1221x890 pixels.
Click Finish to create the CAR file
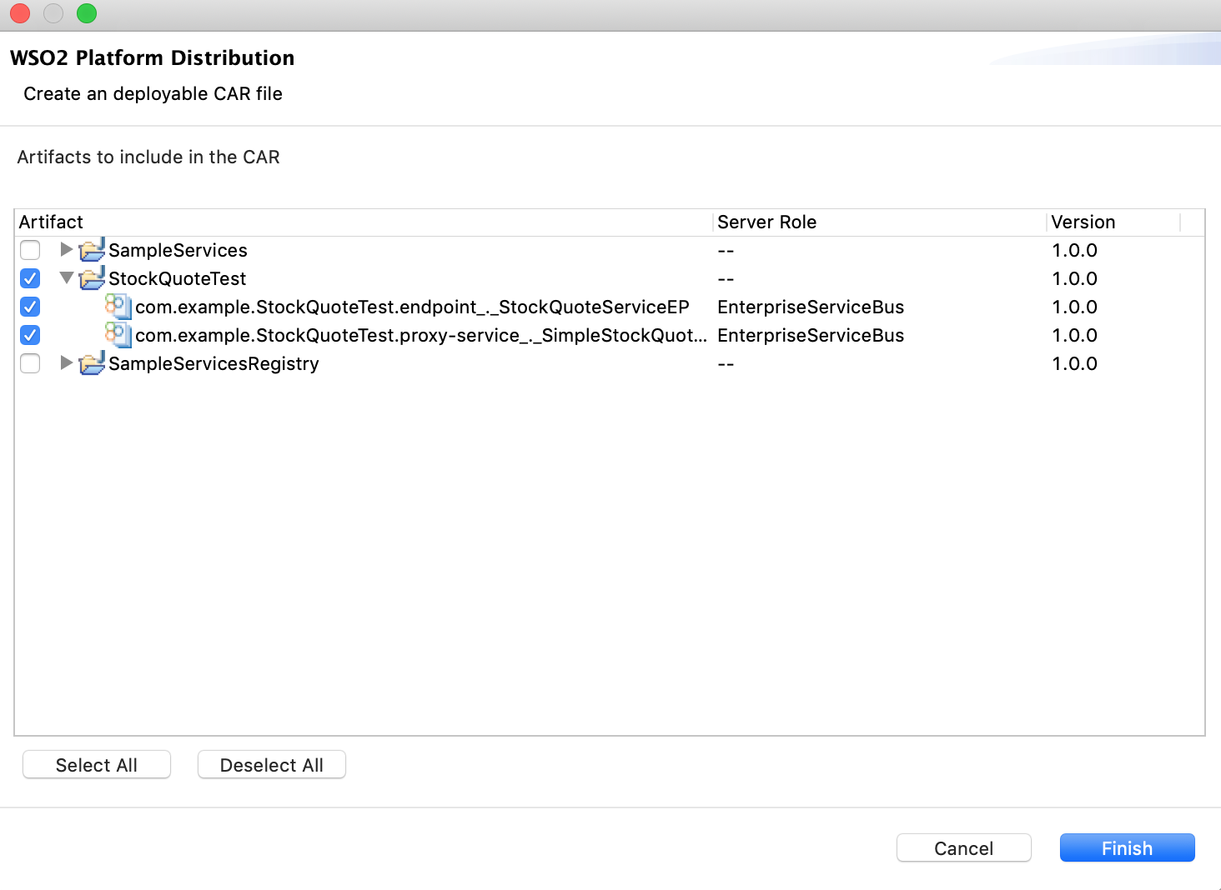pos(1128,848)
